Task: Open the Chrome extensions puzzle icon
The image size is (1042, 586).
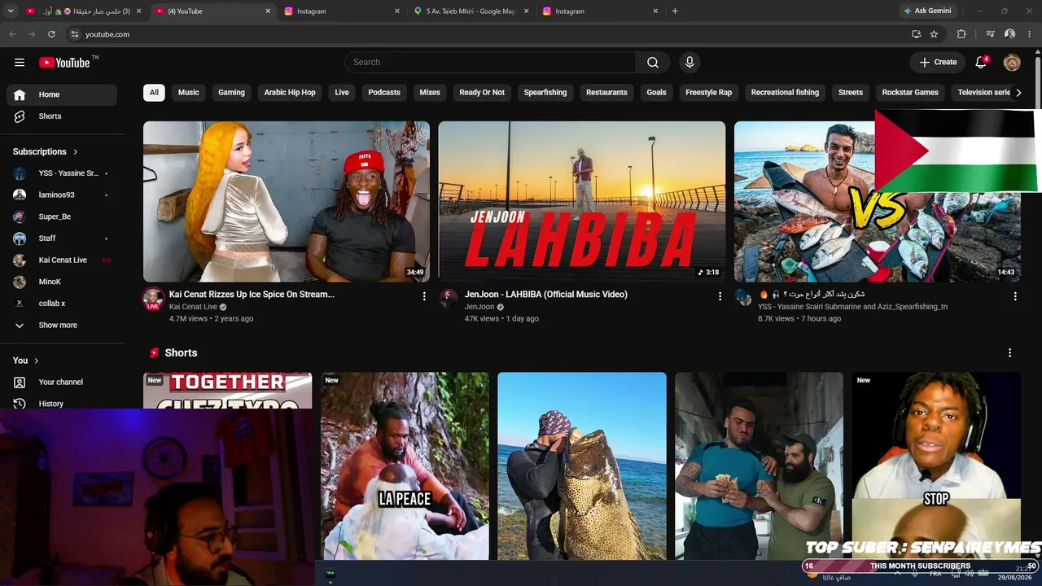Action: point(961,34)
